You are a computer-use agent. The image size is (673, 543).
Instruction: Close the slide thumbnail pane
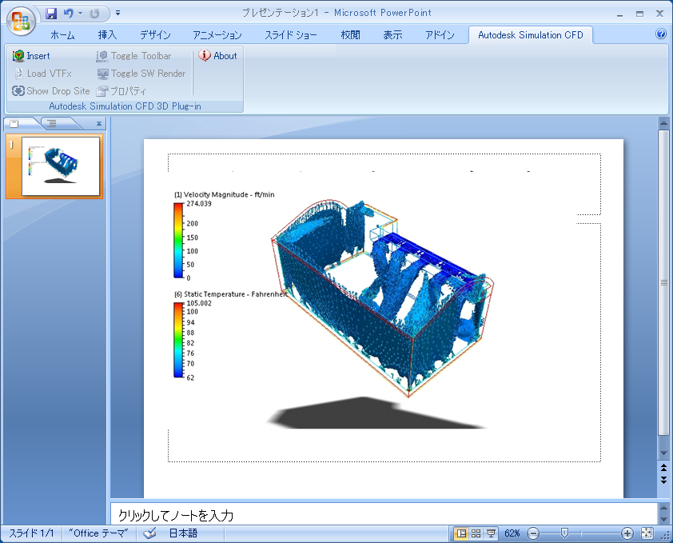(x=99, y=124)
